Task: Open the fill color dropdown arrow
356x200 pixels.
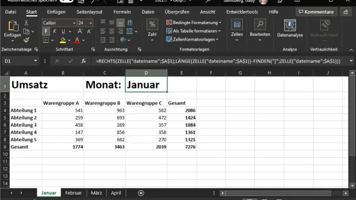Action: [x=69, y=41]
